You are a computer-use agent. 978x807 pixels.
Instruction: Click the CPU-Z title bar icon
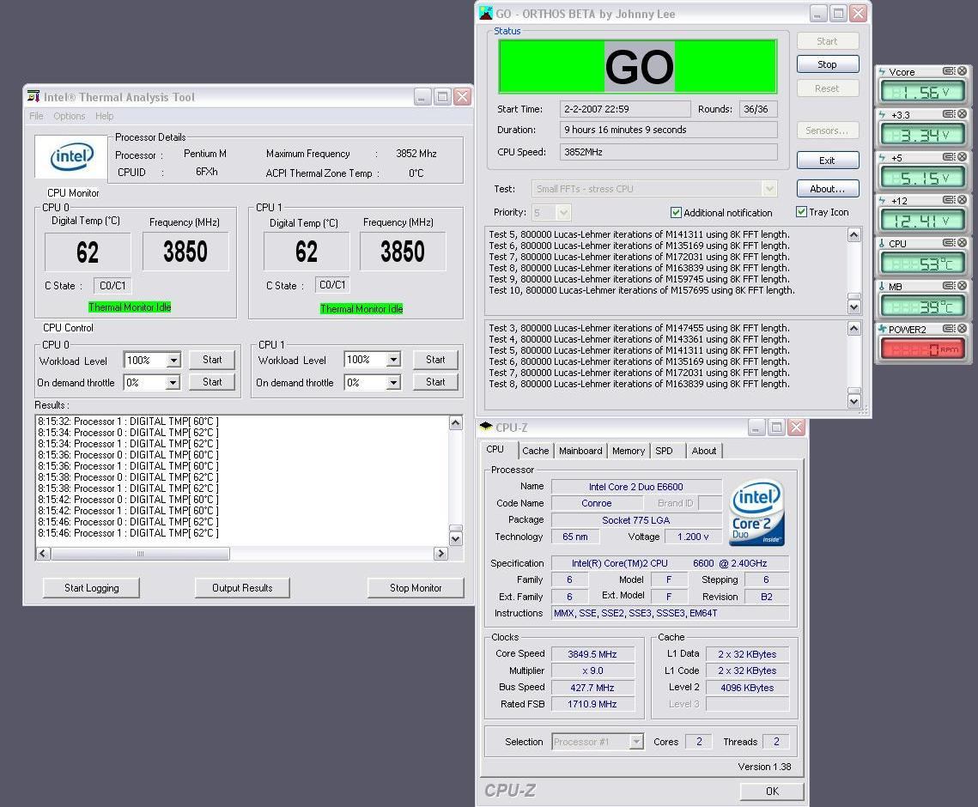point(486,427)
